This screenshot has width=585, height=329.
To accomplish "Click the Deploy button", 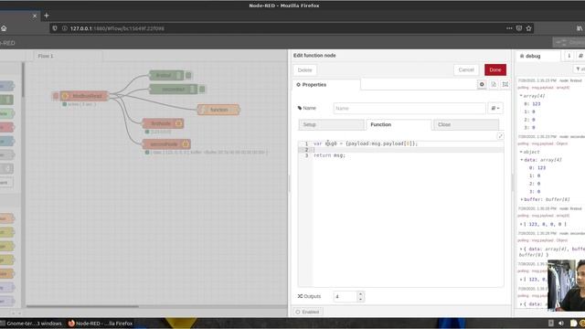I will pyautogui.click(x=569, y=43).
